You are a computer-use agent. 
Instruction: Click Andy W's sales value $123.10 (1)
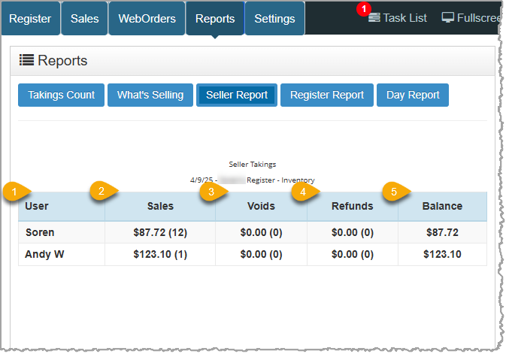(160, 254)
